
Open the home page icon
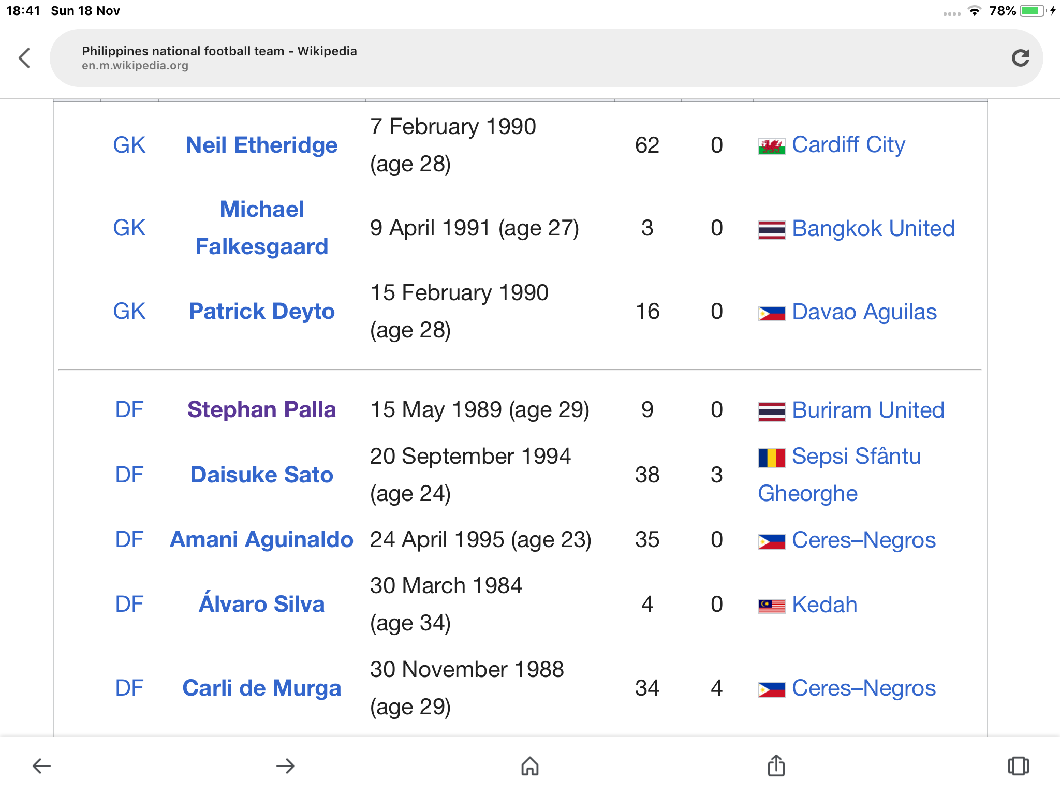click(529, 765)
